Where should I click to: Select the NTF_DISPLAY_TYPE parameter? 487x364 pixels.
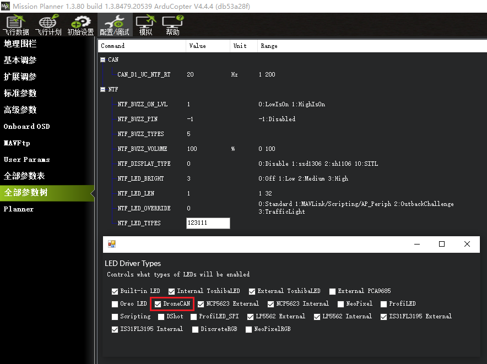coord(144,164)
